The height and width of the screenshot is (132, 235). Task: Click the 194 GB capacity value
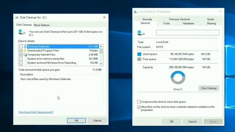click(x=206, y=67)
